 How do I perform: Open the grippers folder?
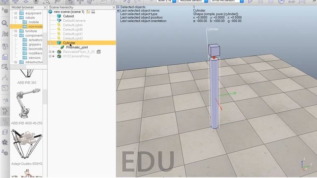point(35,44)
